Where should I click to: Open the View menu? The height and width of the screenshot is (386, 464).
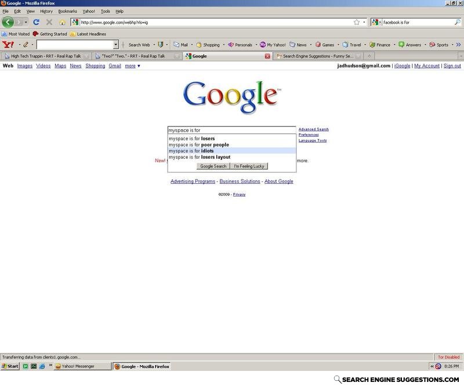(31, 11)
